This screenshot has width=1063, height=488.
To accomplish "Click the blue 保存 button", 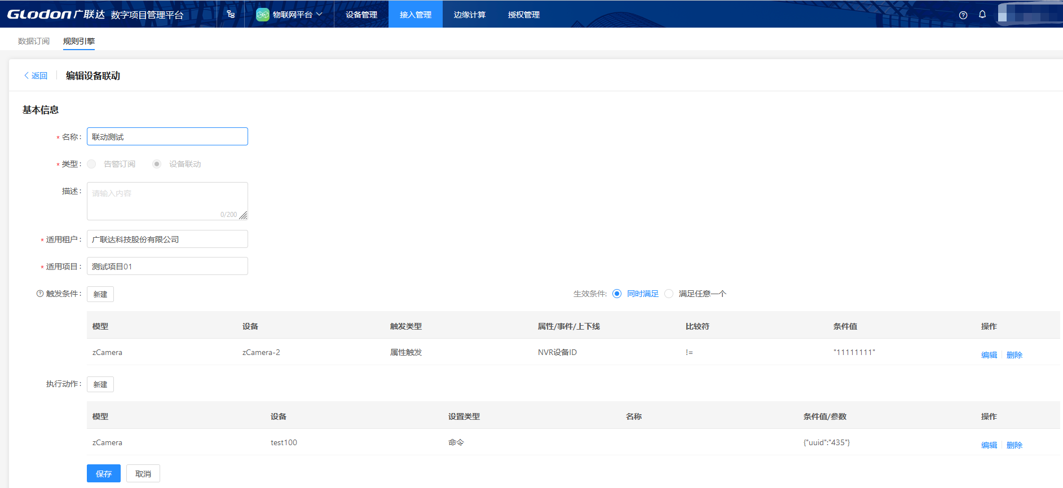I will [x=104, y=474].
